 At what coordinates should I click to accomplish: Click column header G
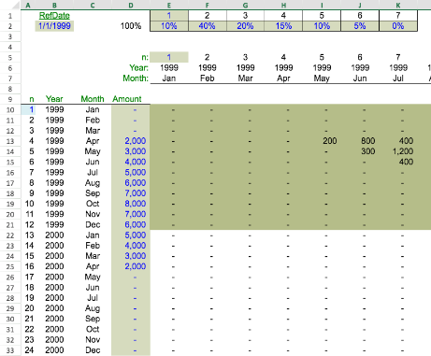pyautogui.click(x=245, y=5)
